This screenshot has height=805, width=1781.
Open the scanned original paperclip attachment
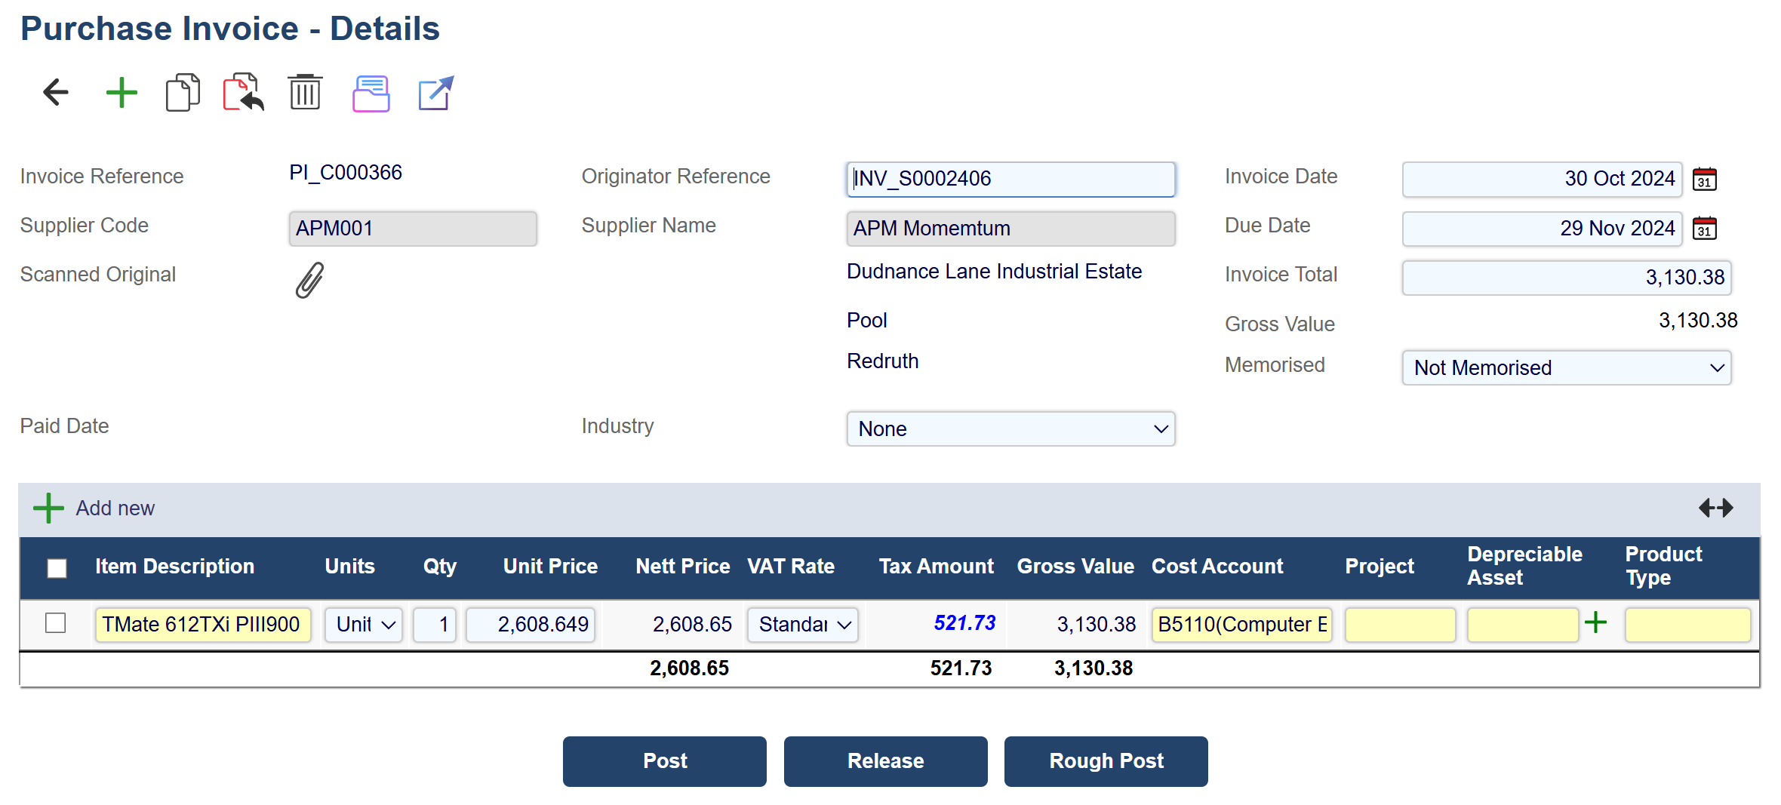[309, 280]
